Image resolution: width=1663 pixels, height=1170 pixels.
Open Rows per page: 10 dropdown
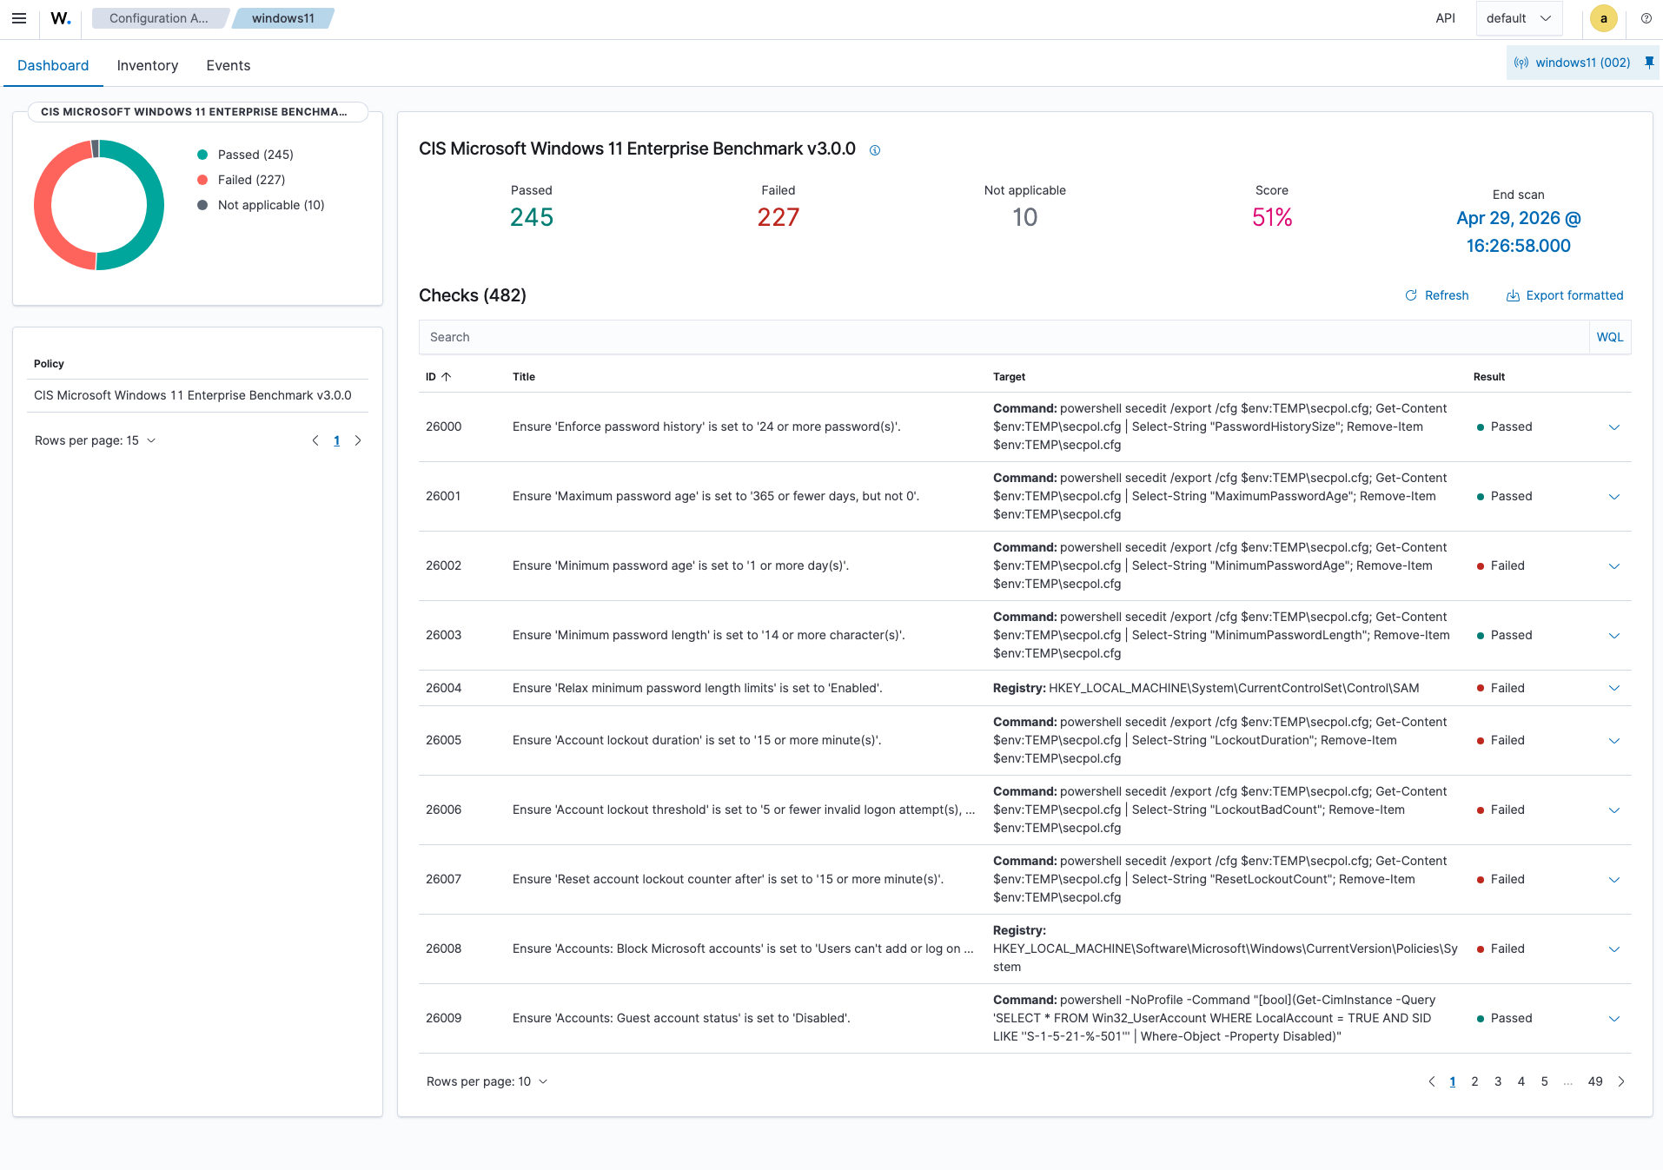pos(487,1081)
